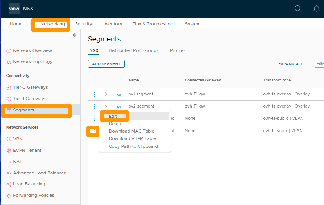Click the Network Topology icon in sidebar

9,62
